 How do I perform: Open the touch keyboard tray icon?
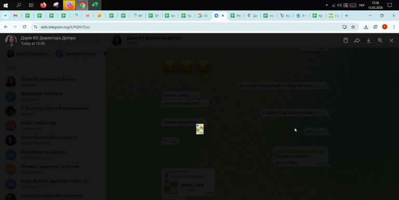[353, 5]
